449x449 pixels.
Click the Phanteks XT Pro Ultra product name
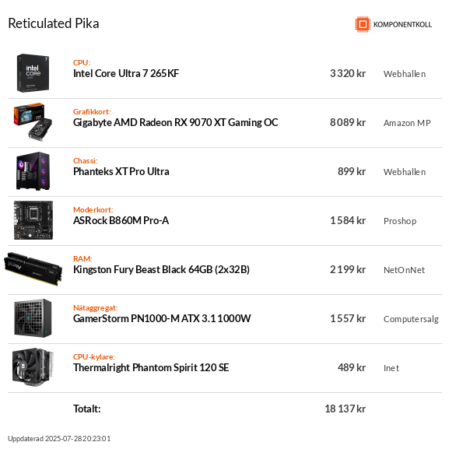coord(121,171)
